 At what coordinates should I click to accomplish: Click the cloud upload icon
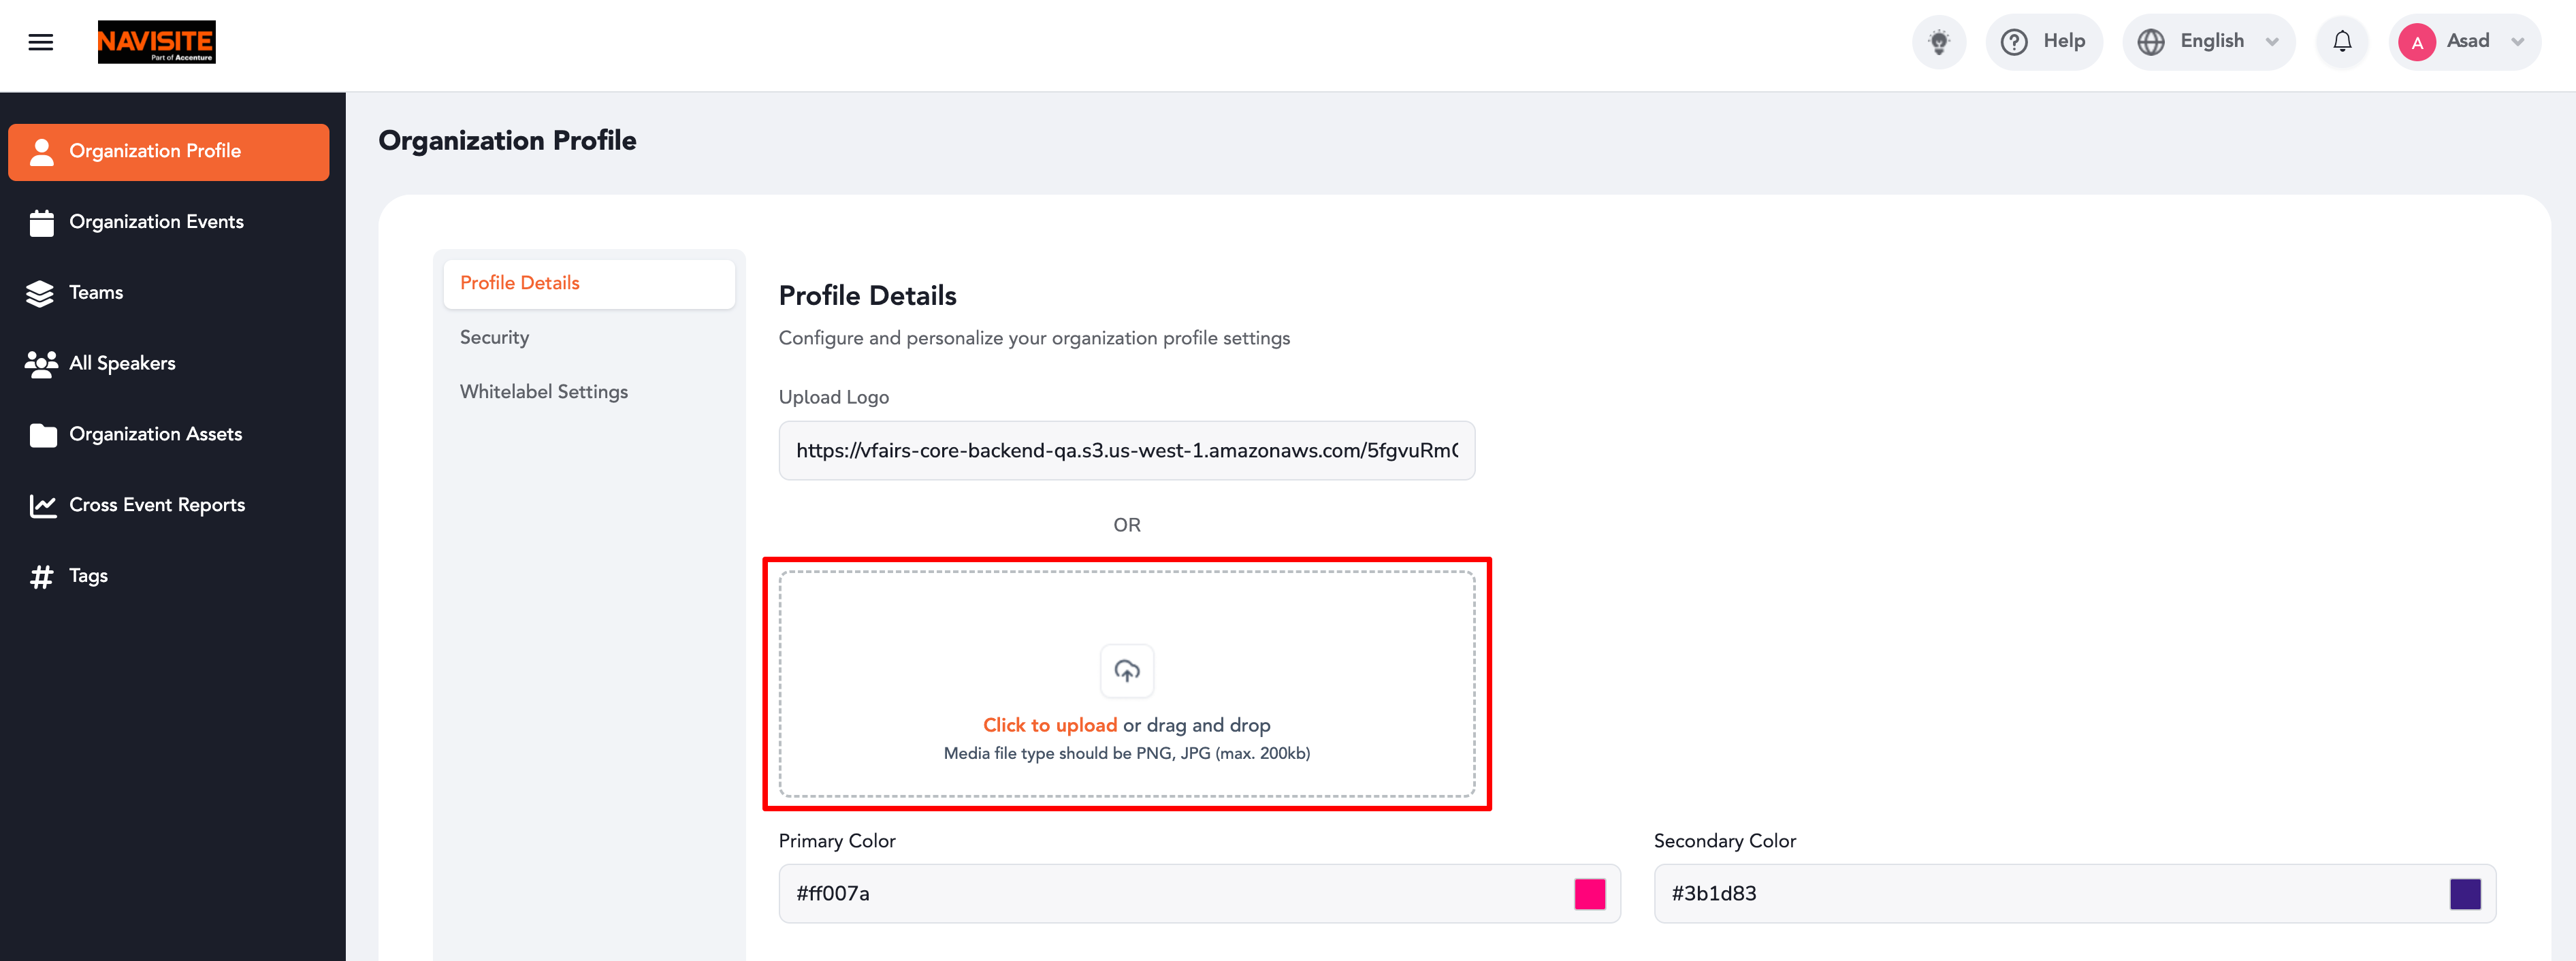[1127, 671]
